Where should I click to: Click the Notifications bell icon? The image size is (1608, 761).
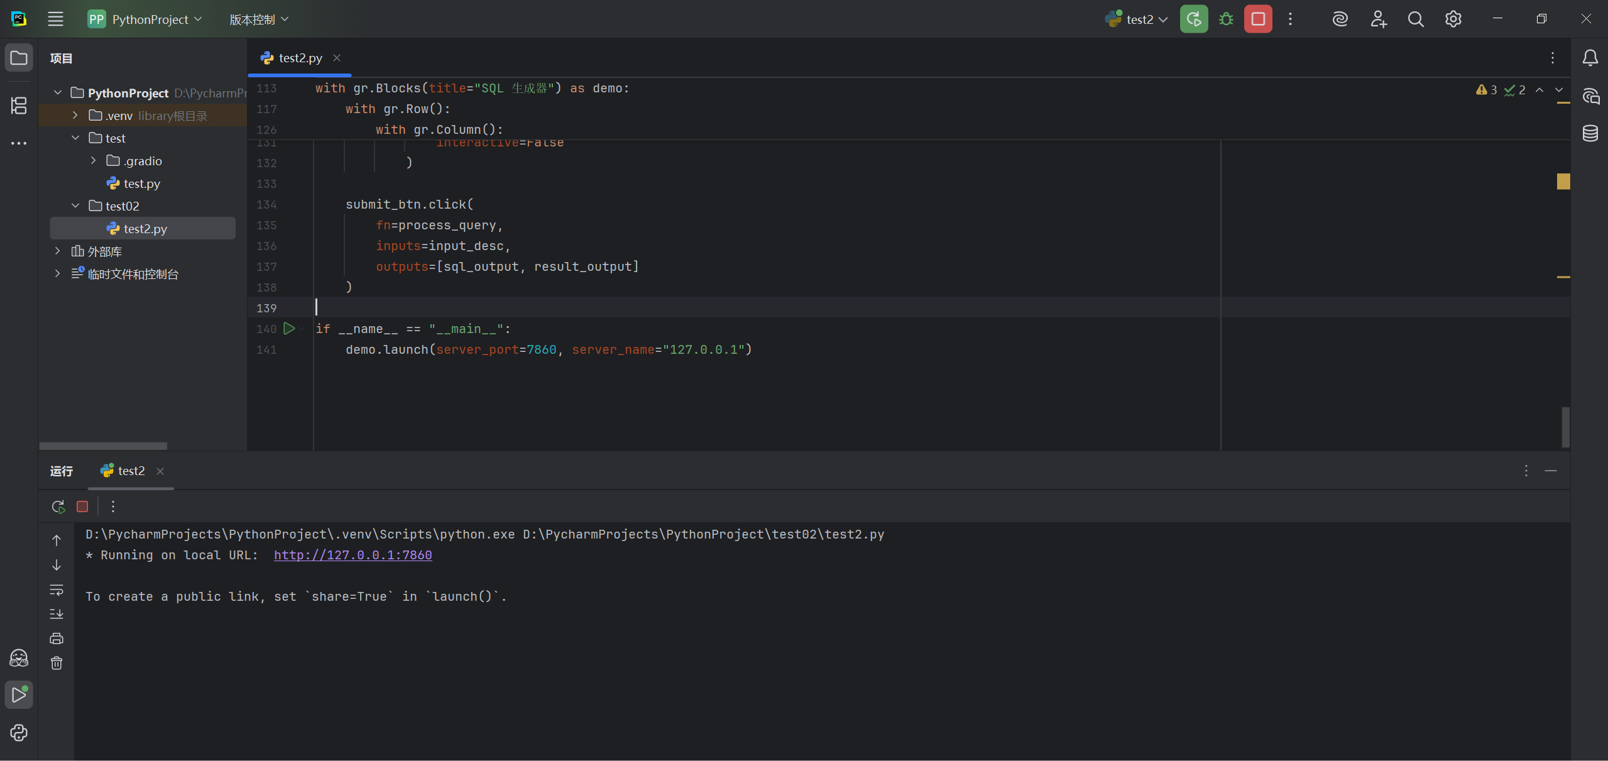tap(1590, 58)
